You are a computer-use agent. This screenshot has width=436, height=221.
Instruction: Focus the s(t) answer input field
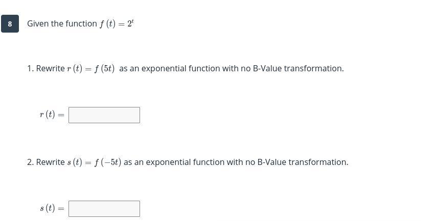pyautogui.click(x=104, y=209)
